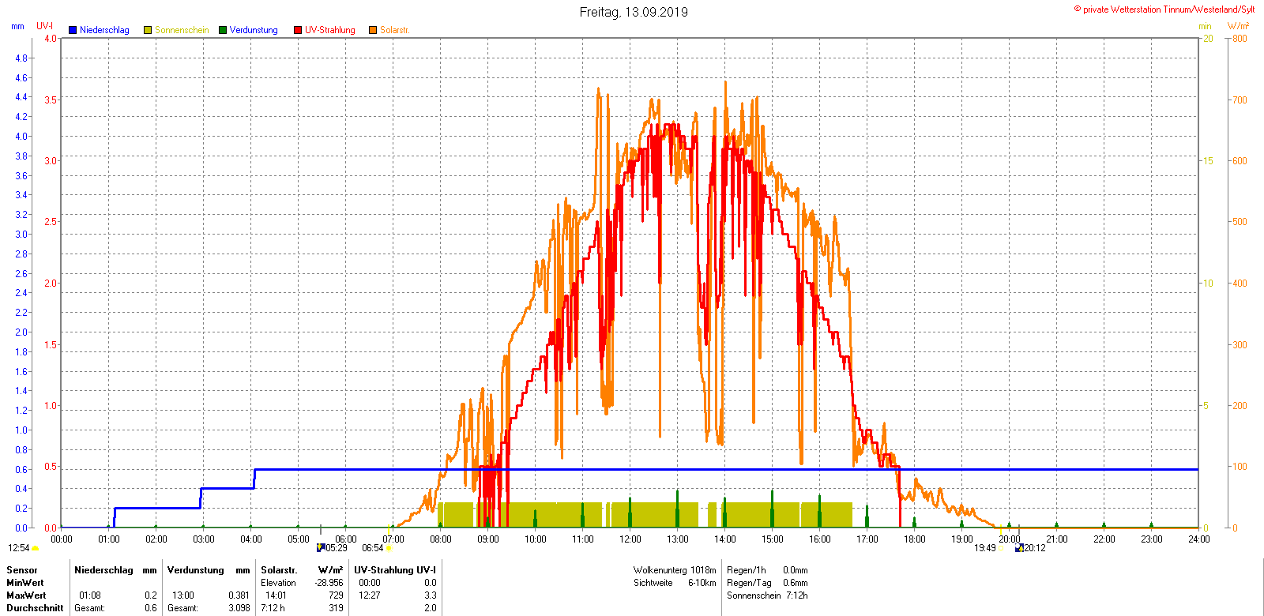Click the moonrise icon beside 05:29
This screenshot has width=1264, height=616.
(321, 547)
